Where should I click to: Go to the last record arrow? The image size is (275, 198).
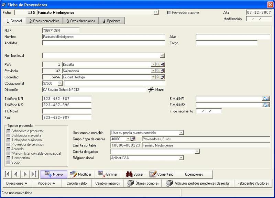click(34, 174)
